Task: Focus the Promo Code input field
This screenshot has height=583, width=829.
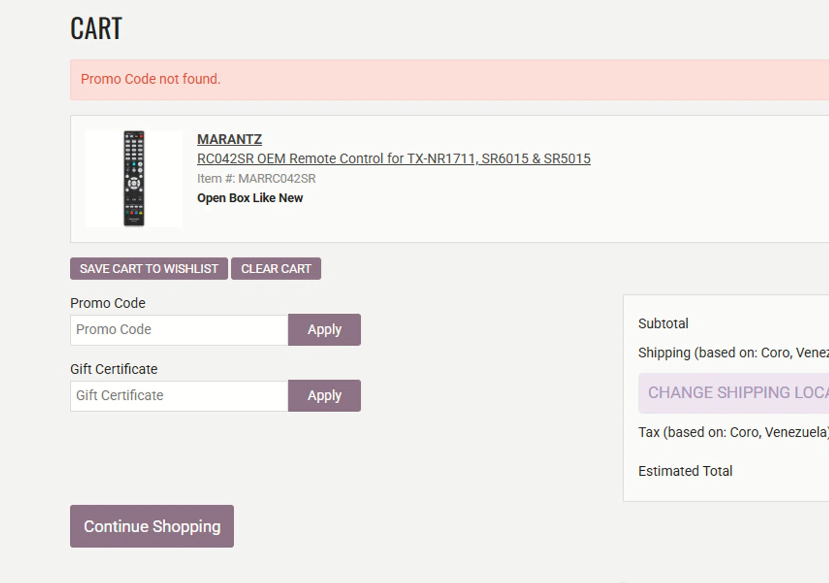Action: point(179,330)
